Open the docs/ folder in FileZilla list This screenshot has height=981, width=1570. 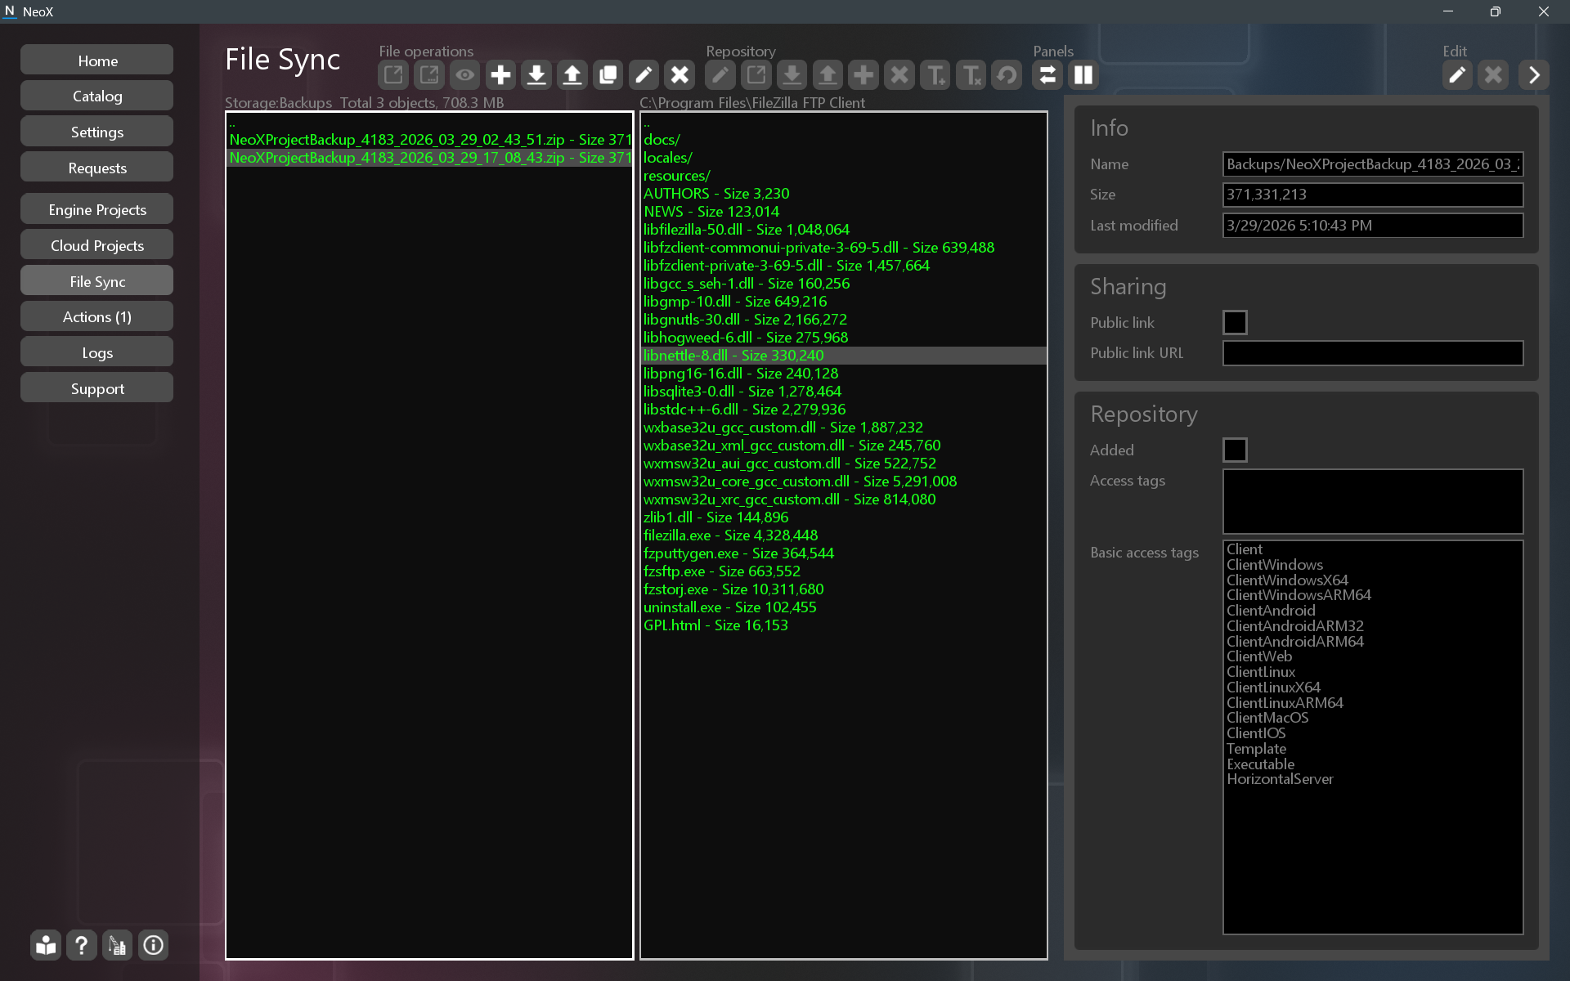tap(662, 140)
